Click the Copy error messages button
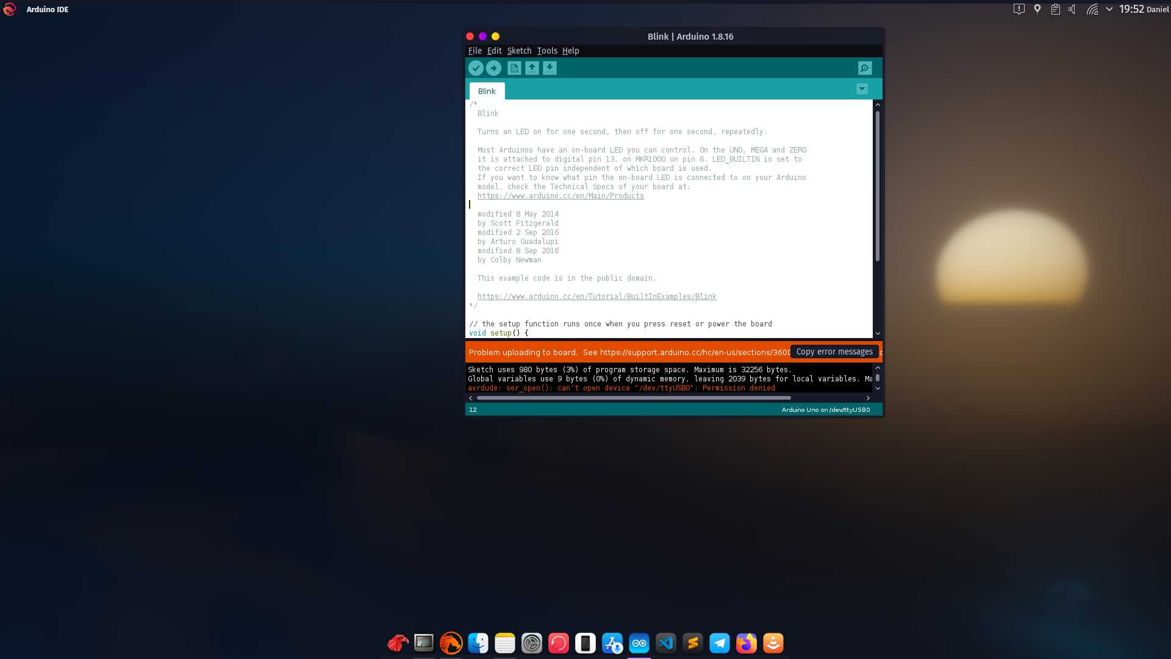This screenshot has width=1171, height=659. 834,351
